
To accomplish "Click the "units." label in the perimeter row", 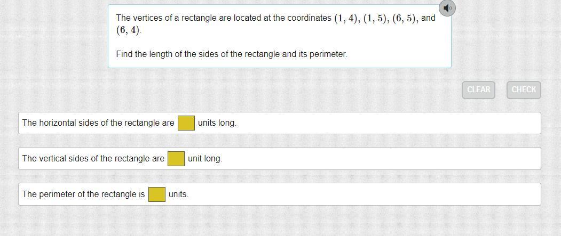I will [x=178, y=194].
